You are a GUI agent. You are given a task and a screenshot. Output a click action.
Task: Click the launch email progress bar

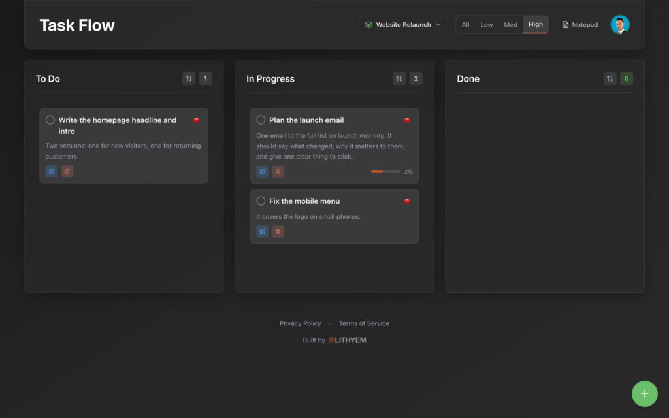385,172
